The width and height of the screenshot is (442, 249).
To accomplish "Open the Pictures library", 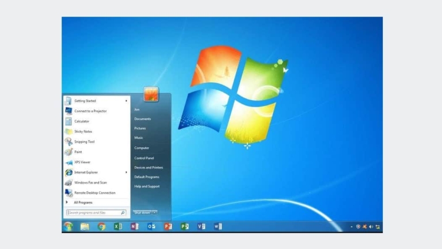I will [140, 128].
